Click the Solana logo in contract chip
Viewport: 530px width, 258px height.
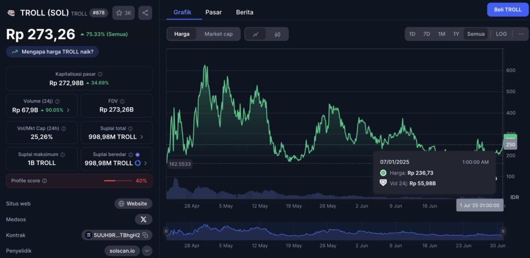point(89,235)
